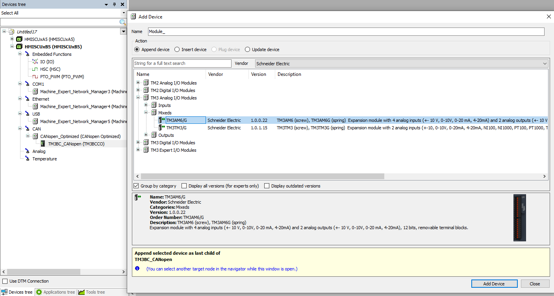Click the TM3BC_CANopen module icon
The image size is (554, 296).
43,144
